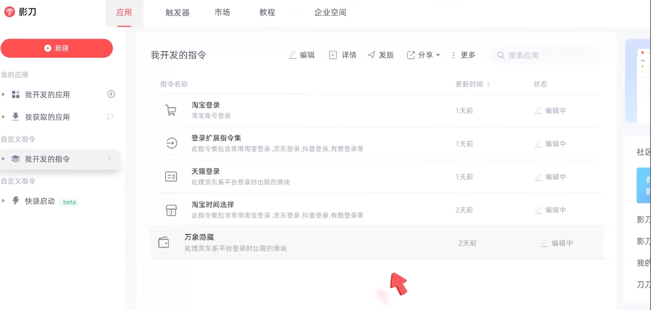Click the 指令名称 column header

pyautogui.click(x=174, y=84)
